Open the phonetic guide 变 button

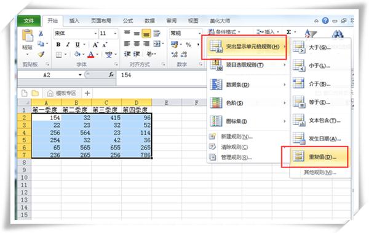point(108,55)
